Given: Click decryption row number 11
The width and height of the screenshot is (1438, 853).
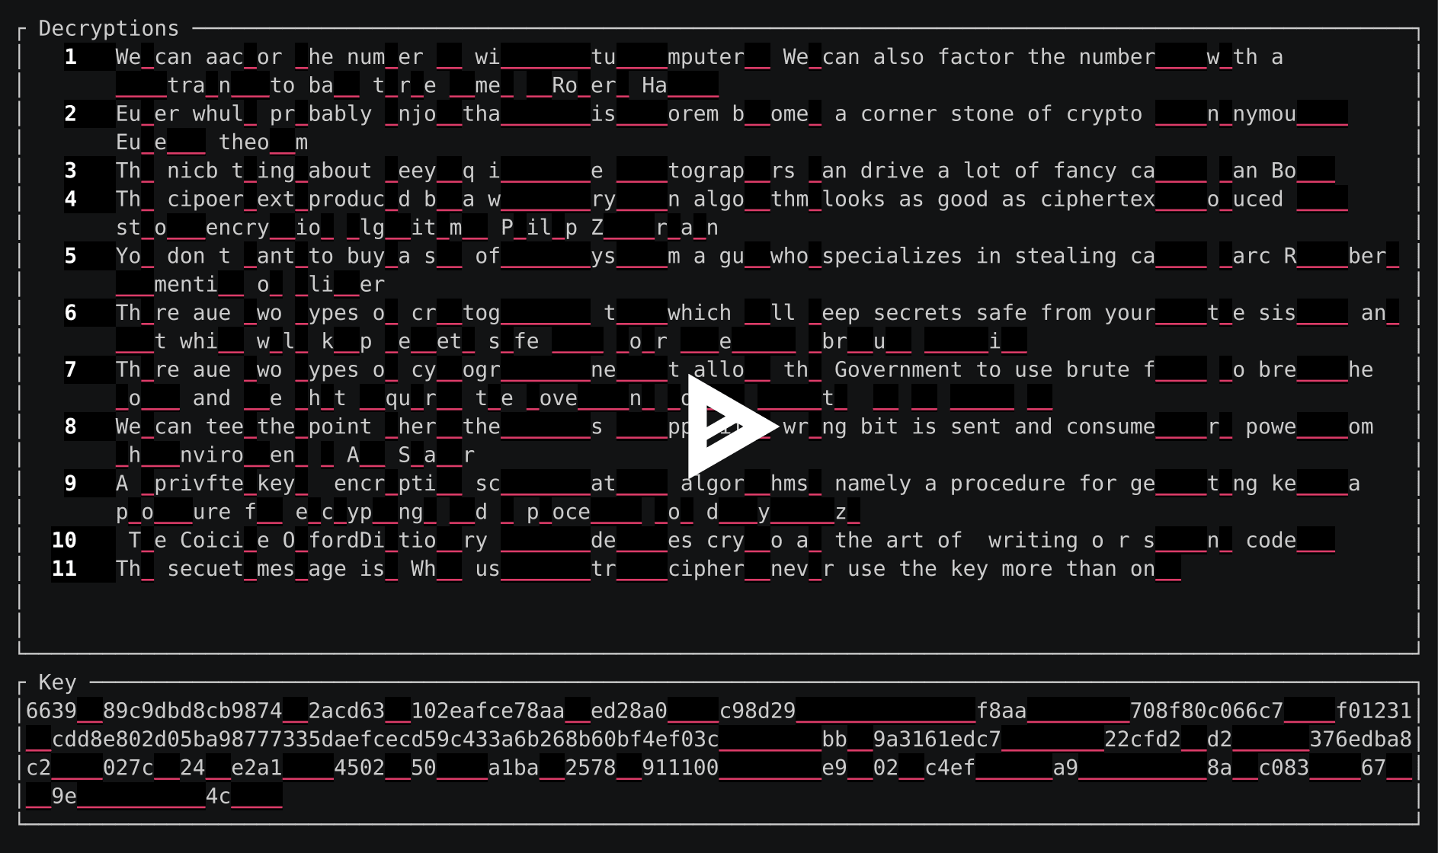Looking at the screenshot, I should (x=64, y=570).
